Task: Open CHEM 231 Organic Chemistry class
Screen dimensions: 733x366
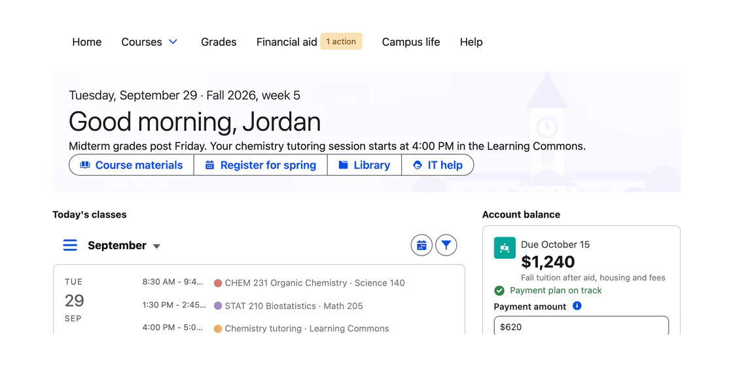Action: (315, 283)
